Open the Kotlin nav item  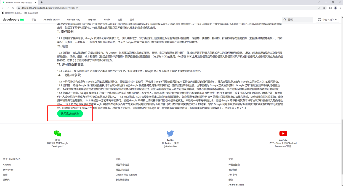(x=107, y=20)
